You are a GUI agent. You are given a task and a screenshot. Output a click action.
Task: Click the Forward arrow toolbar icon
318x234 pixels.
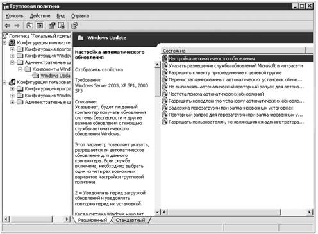click(x=17, y=26)
